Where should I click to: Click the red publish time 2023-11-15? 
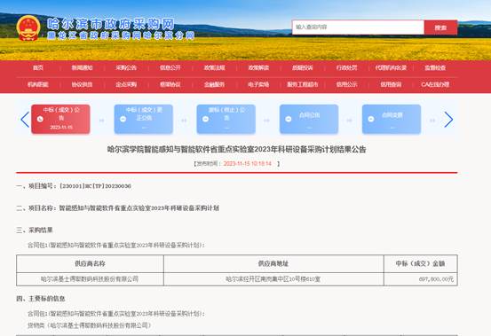click(x=248, y=163)
